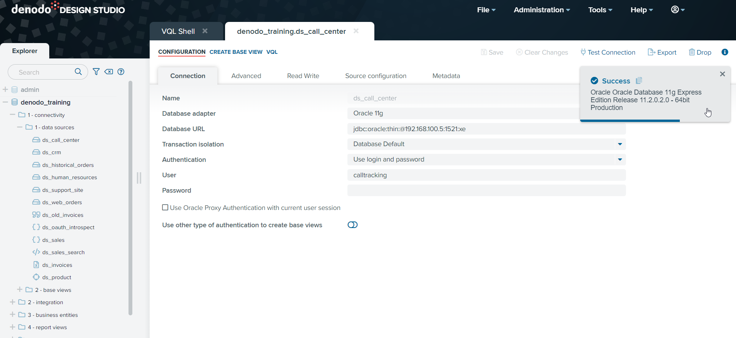
Task: Switch to the Advanced tab
Action: tap(246, 76)
